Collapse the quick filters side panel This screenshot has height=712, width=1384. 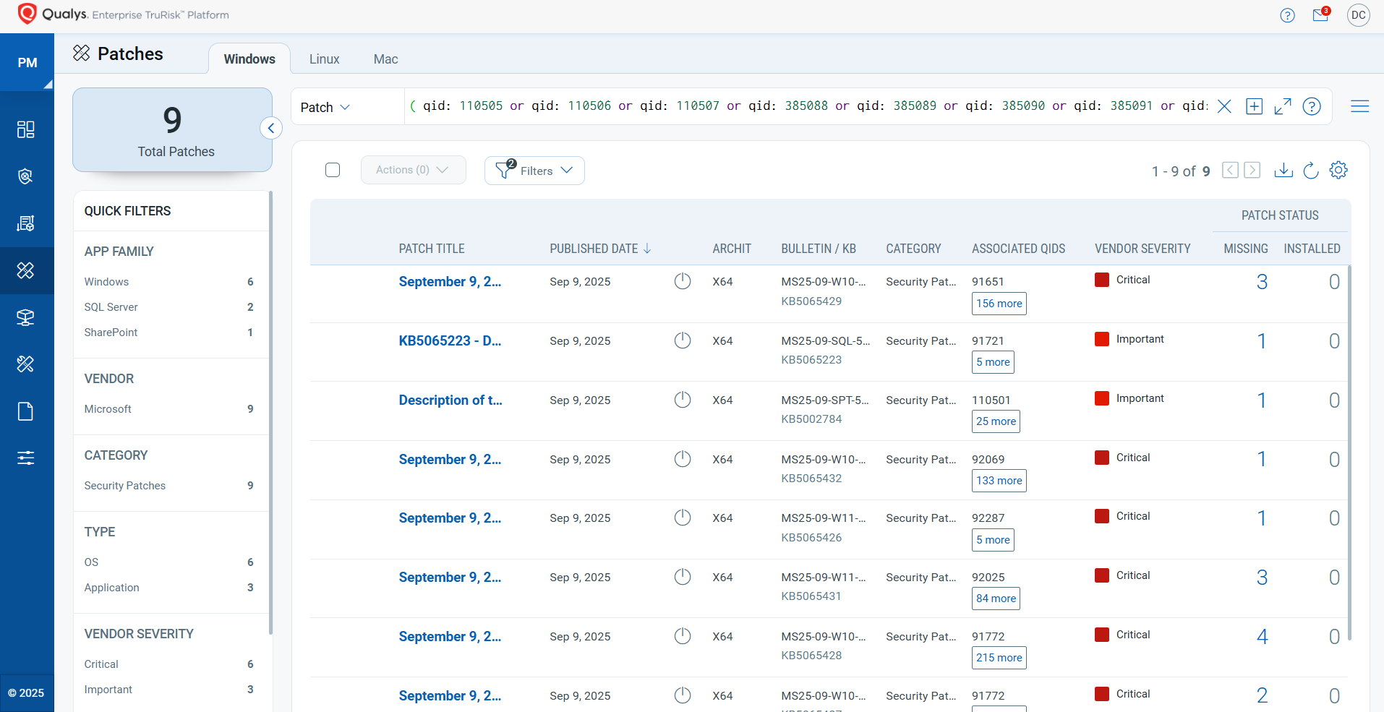[x=270, y=129]
